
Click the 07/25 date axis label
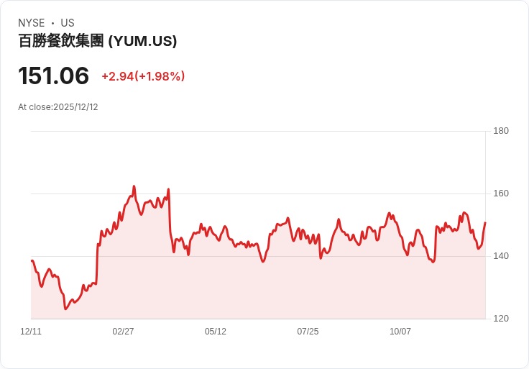tap(308, 331)
